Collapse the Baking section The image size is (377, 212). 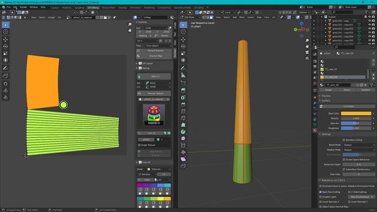pyautogui.click(x=137, y=68)
